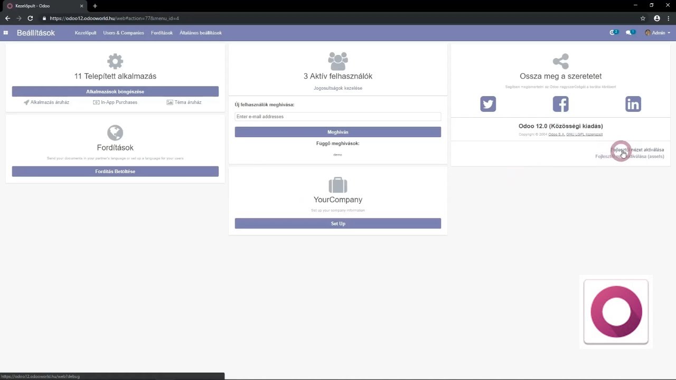Open the Általános beállítások menu
Viewport: 676px width, 380px height.
201,33
